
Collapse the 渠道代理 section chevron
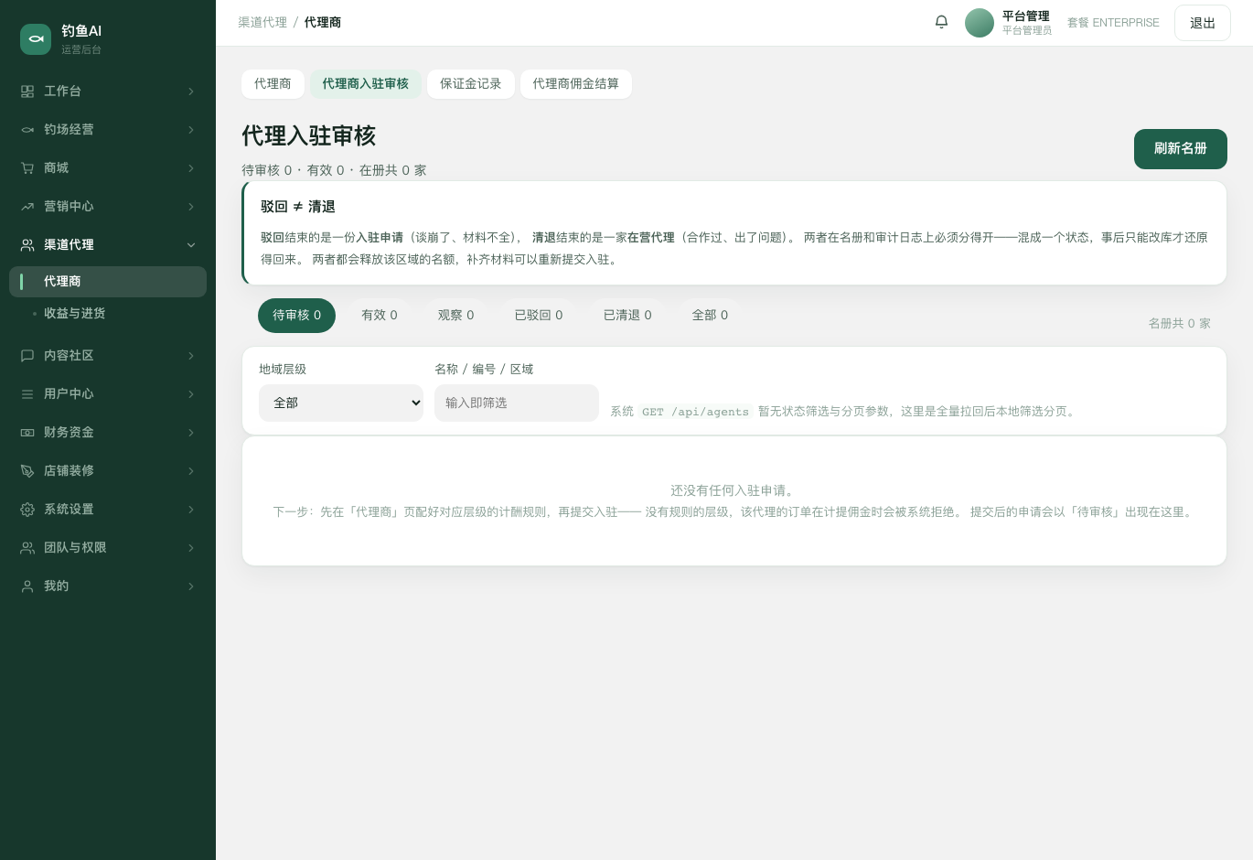191,245
